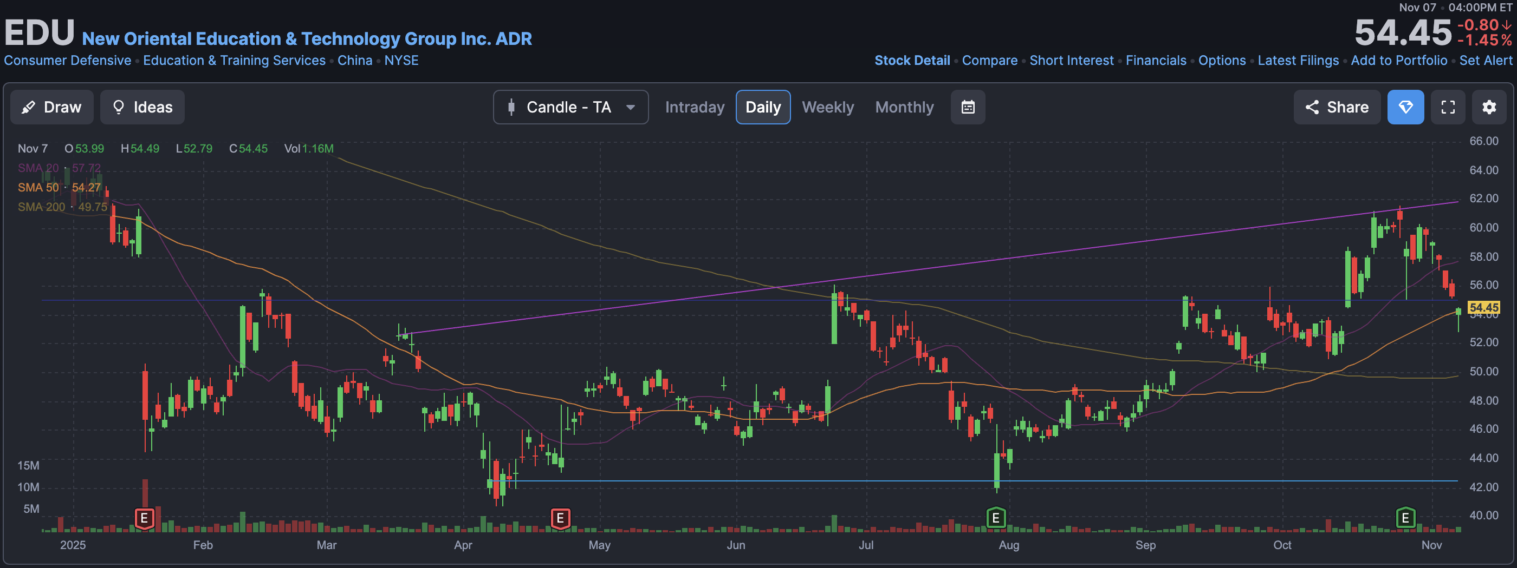Open the Options link

[1221, 61]
